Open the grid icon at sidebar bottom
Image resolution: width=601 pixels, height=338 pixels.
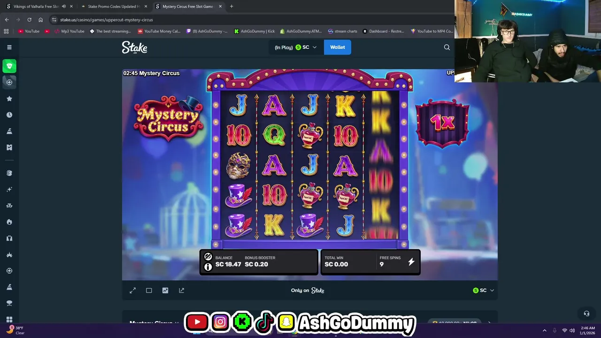click(x=9, y=319)
